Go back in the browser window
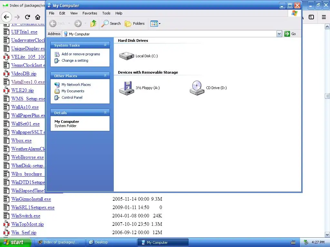330x247 pixels. [6, 17]
